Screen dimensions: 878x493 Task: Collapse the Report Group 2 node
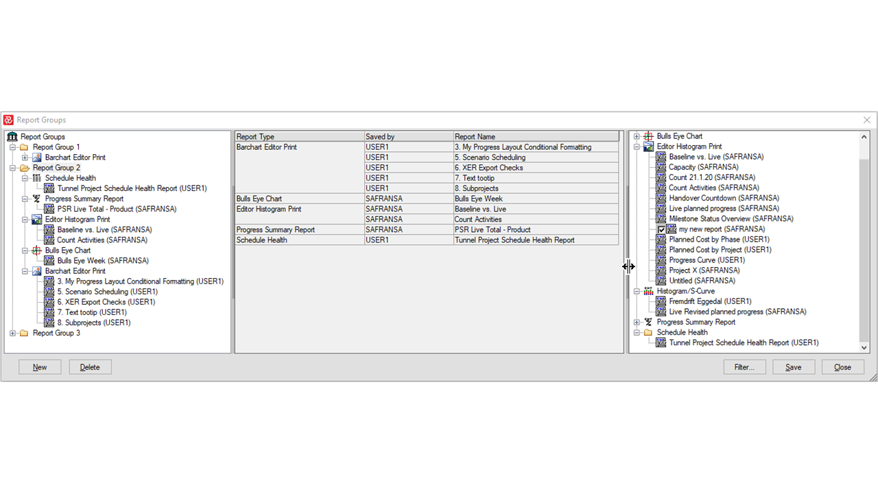[12, 168]
